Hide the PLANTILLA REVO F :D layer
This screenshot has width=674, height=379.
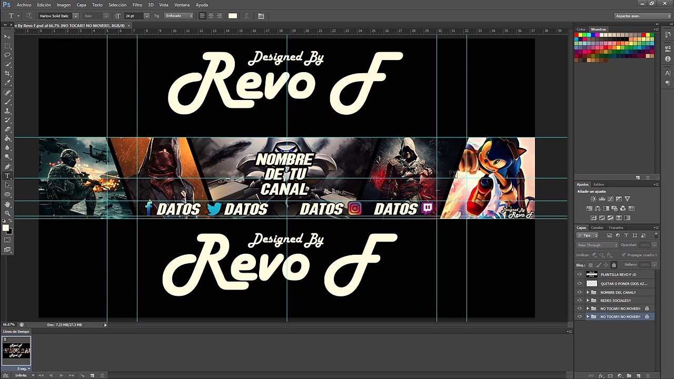point(580,274)
